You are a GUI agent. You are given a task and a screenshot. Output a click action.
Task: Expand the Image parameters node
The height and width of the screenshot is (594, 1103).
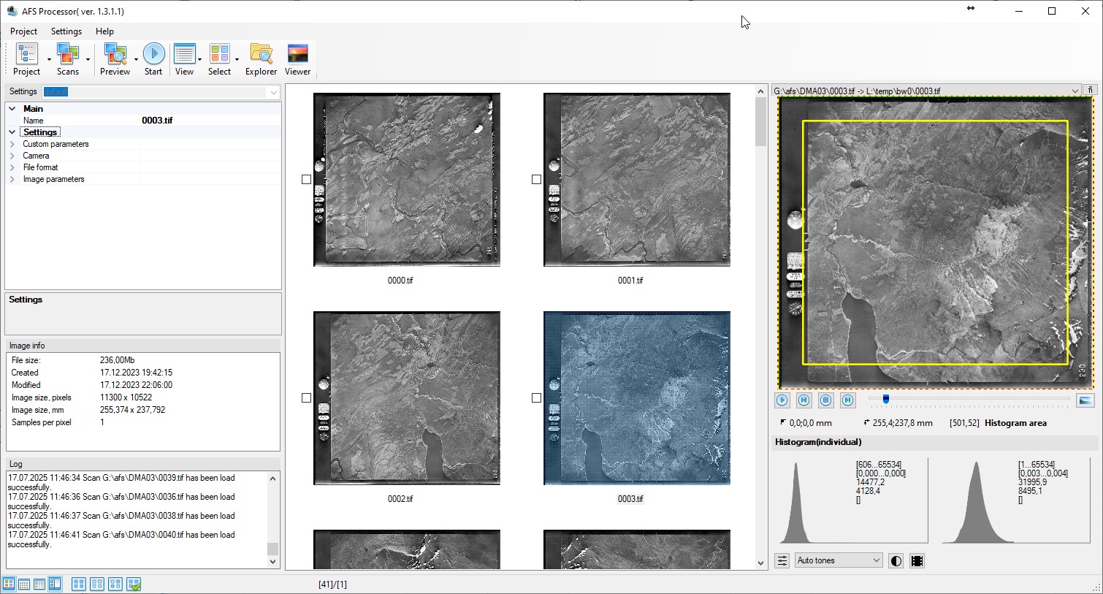tap(12, 179)
